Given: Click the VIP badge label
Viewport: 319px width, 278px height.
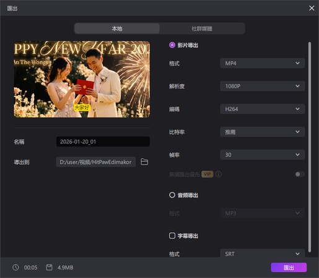Looking at the screenshot, I should pos(208,174).
